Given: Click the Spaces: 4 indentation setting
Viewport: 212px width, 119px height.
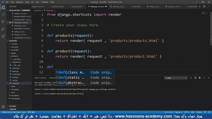Looking at the screenshot, I should click(x=179, y=112).
